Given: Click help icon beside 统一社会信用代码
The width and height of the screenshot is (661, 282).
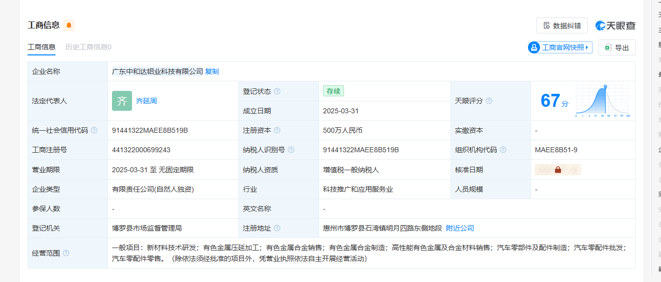Looking at the screenshot, I should (x=94, y=131).
